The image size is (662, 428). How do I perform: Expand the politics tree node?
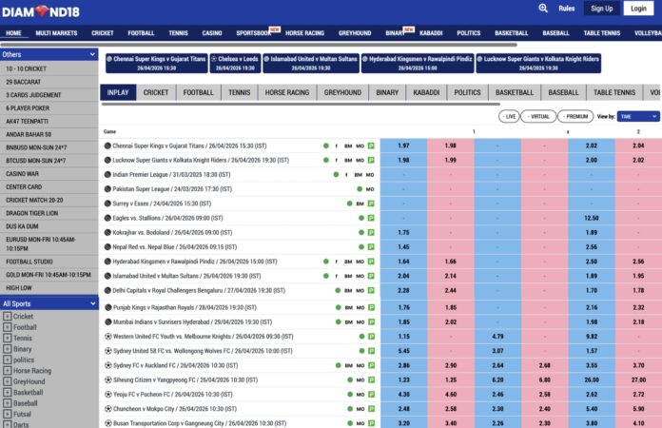[8, 360]
